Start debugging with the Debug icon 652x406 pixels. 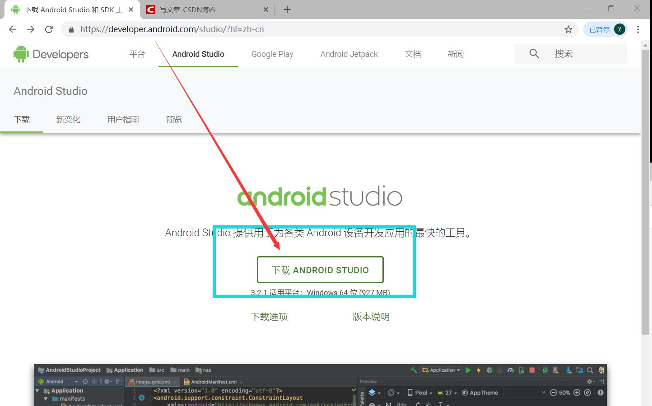[489, 370]
